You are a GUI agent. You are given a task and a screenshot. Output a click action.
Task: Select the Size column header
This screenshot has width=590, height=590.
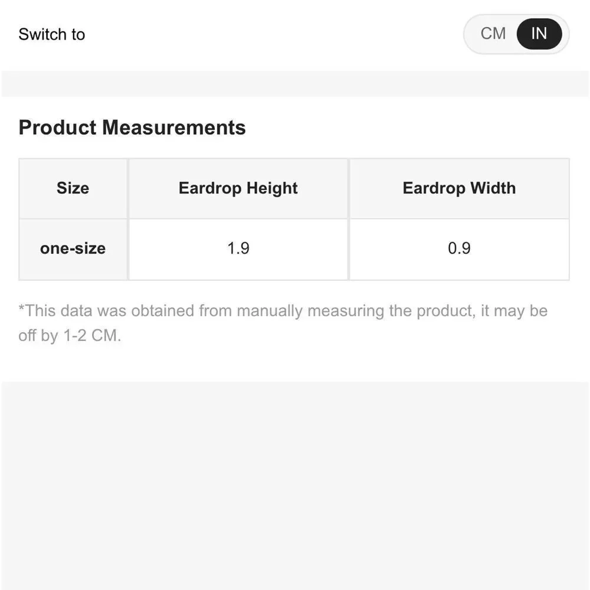point(73,188)
